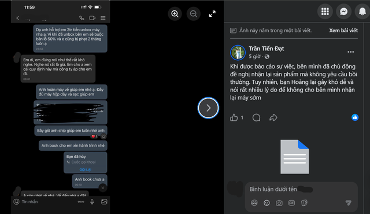Tap the chat image gallery icon
Viewport: 370px width, 214px height.
pos(104,202)
